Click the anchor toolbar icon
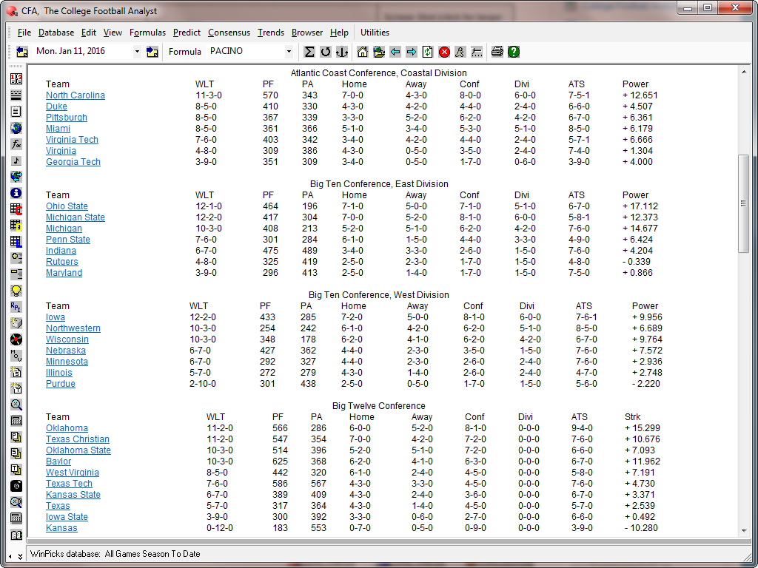This screenshot has width=758, height=568. 342,52
